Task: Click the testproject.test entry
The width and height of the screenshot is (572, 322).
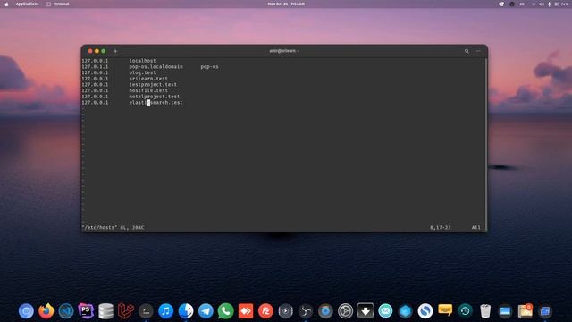Action: click(x=153, y=84)
